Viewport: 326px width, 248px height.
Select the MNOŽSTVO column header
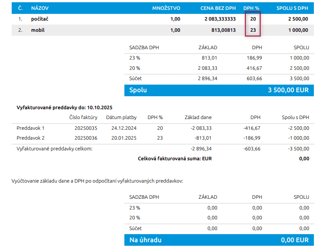(x=166, y=8)
